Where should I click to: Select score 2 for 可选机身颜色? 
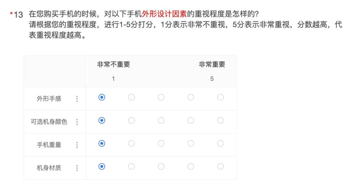pos(131,120)
